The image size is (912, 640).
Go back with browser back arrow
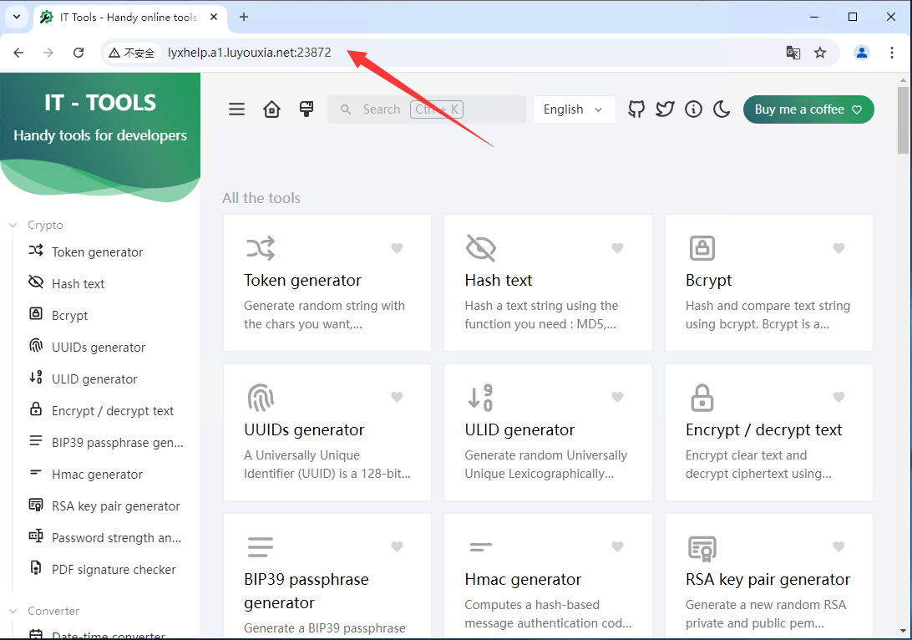coord(18,53)
